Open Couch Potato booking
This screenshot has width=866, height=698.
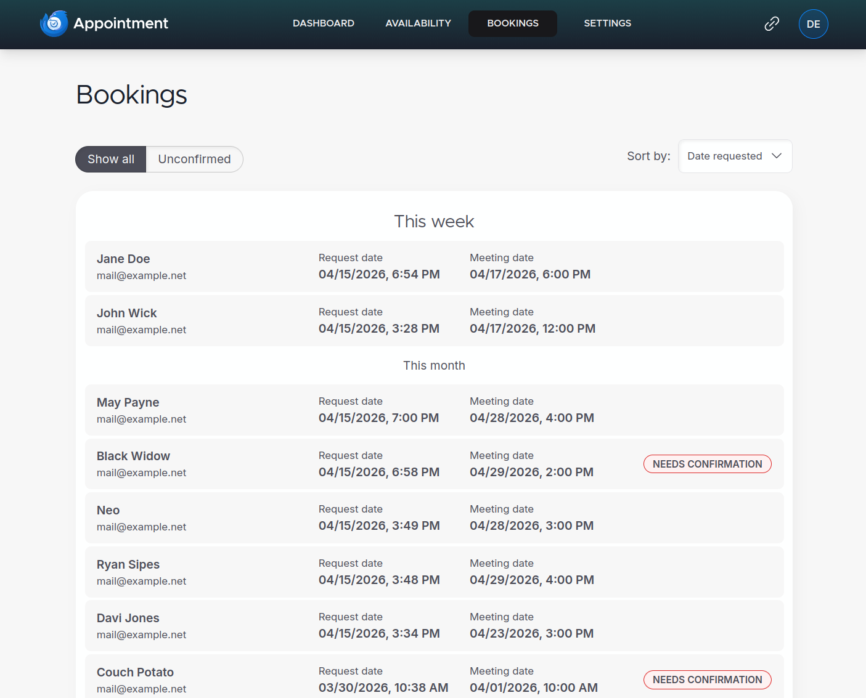click(x=435, y=676)
